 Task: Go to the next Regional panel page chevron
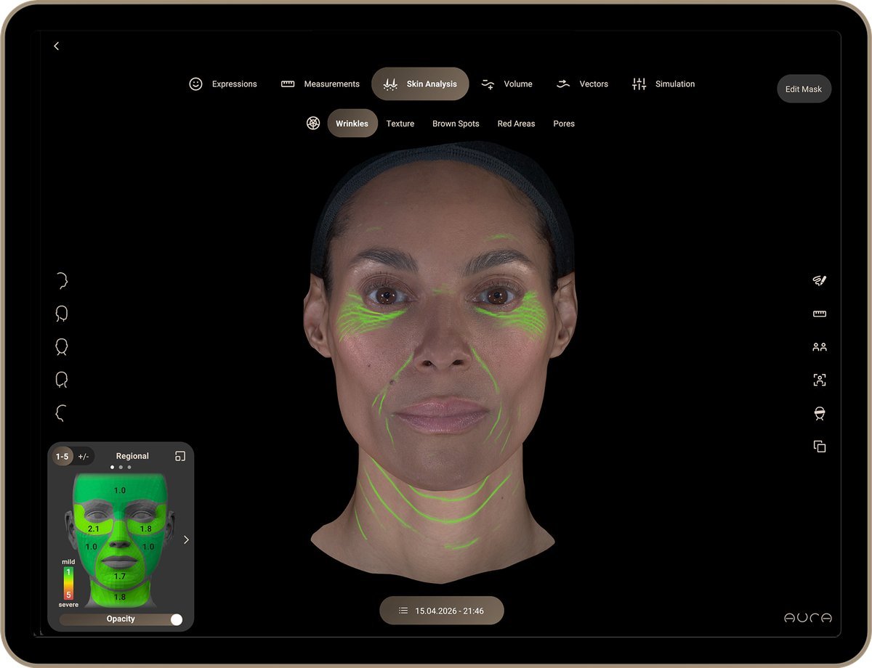coord(186,539)
